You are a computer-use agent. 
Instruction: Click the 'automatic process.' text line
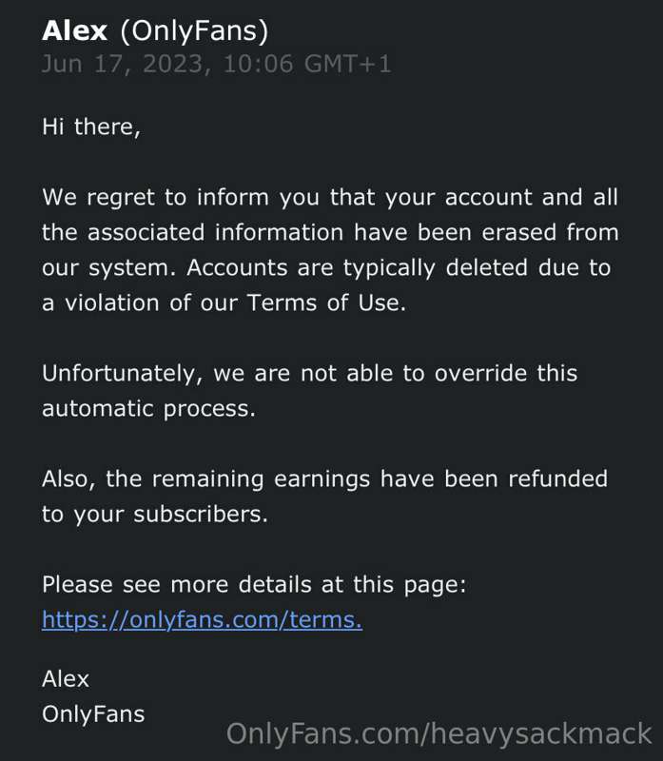tap(148, 409)
